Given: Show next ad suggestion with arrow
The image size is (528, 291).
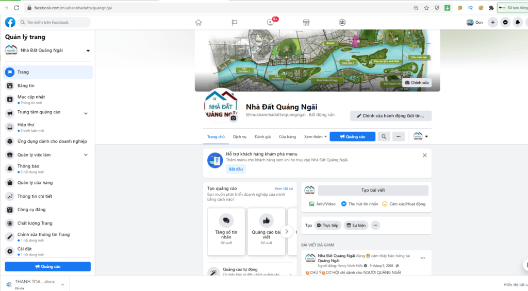Looking at the screenshot, I should (287, 231).
